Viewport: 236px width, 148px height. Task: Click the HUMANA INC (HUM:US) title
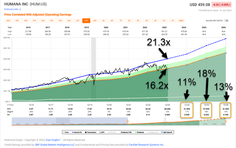coord(25,4)
